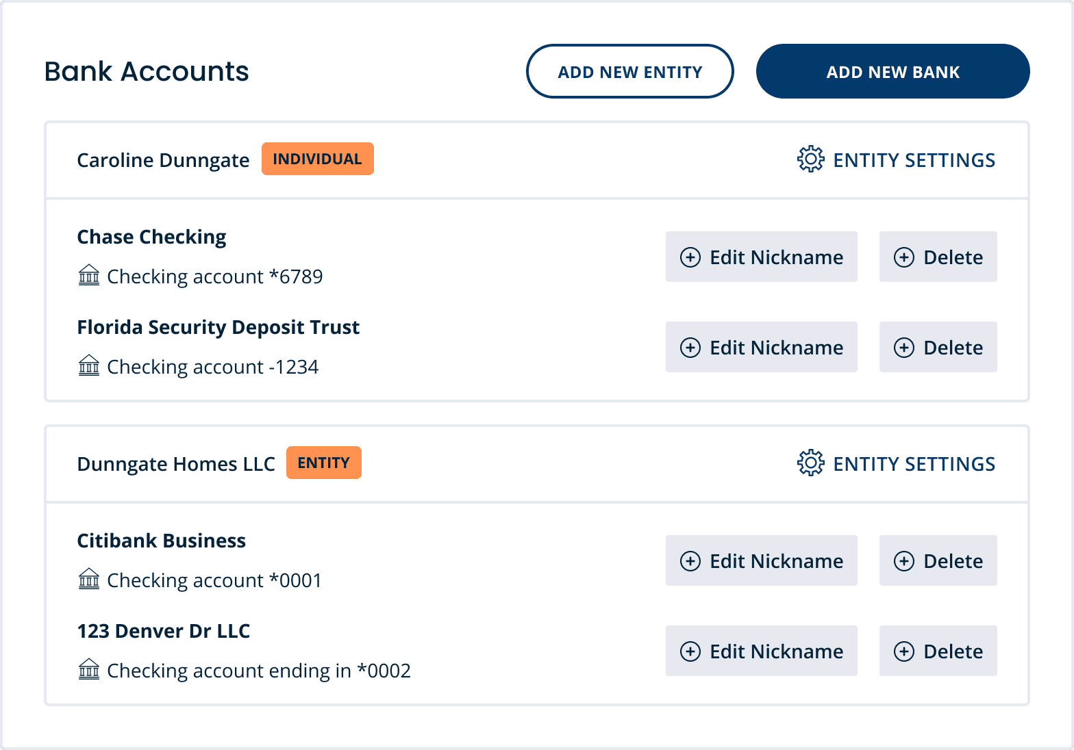The width and height of the screenshot is (1074, 750).
Task: Click bank icon beside Checking account -1234
Action: click(89, 365)
